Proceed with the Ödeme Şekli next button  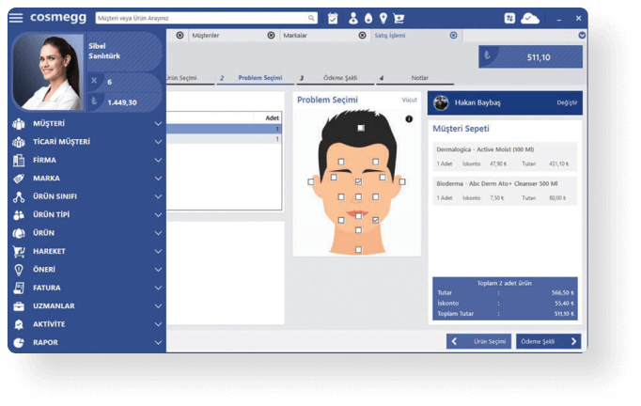548,341
